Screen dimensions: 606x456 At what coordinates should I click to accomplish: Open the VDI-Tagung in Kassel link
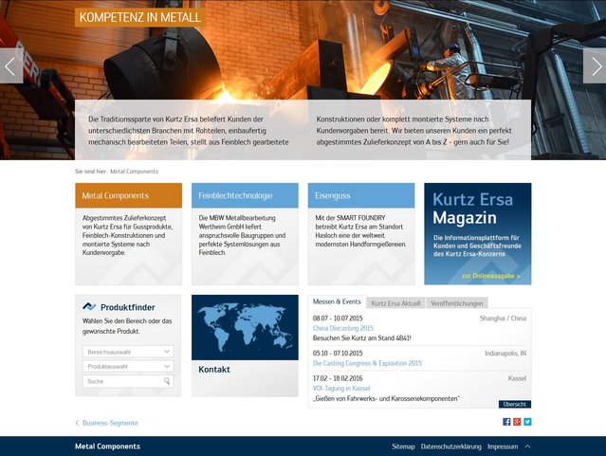(341, 389)
